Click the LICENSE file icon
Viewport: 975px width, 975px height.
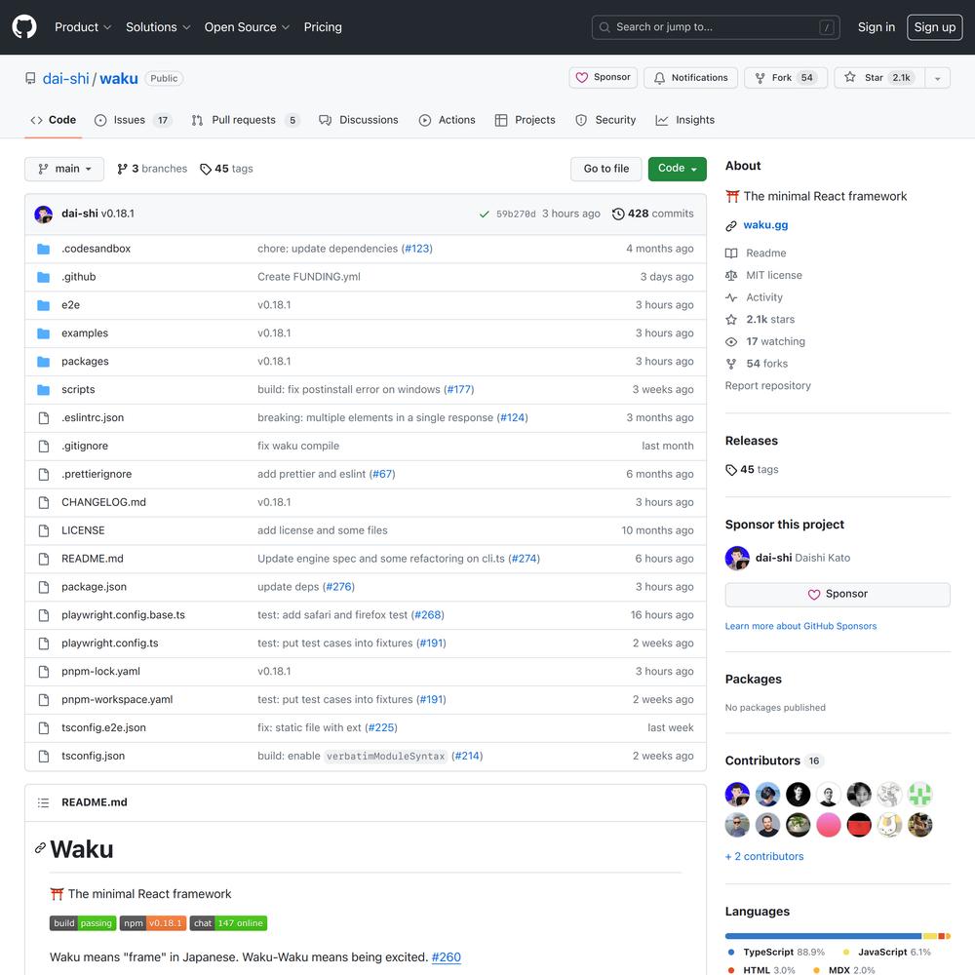tap(44, 530)
